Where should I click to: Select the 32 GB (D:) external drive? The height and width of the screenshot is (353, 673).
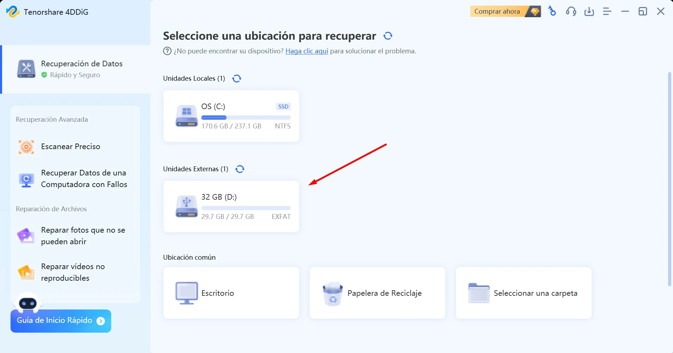click(x=231, y=207)
